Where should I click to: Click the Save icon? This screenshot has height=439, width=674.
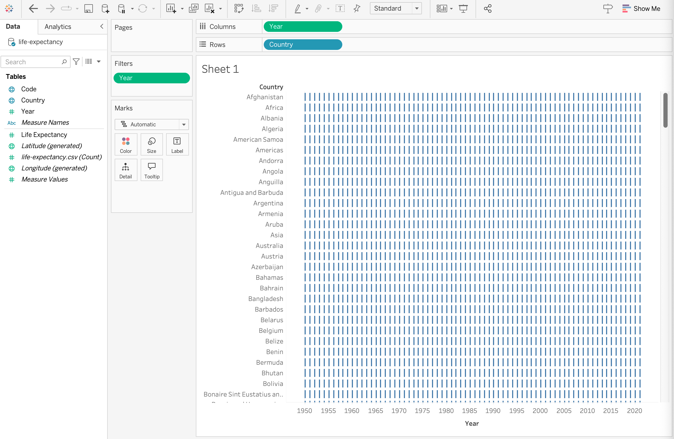coord(88,8)
